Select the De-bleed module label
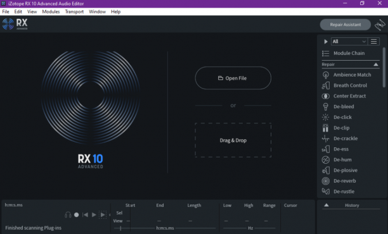This screenshot has height=234, width=388. tap(344, 107)
